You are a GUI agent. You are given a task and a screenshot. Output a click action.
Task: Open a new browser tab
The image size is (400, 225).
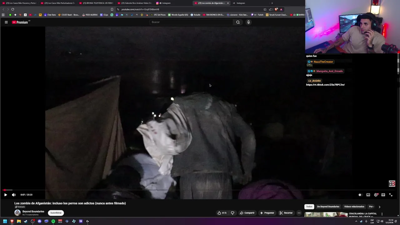(272, 3)
